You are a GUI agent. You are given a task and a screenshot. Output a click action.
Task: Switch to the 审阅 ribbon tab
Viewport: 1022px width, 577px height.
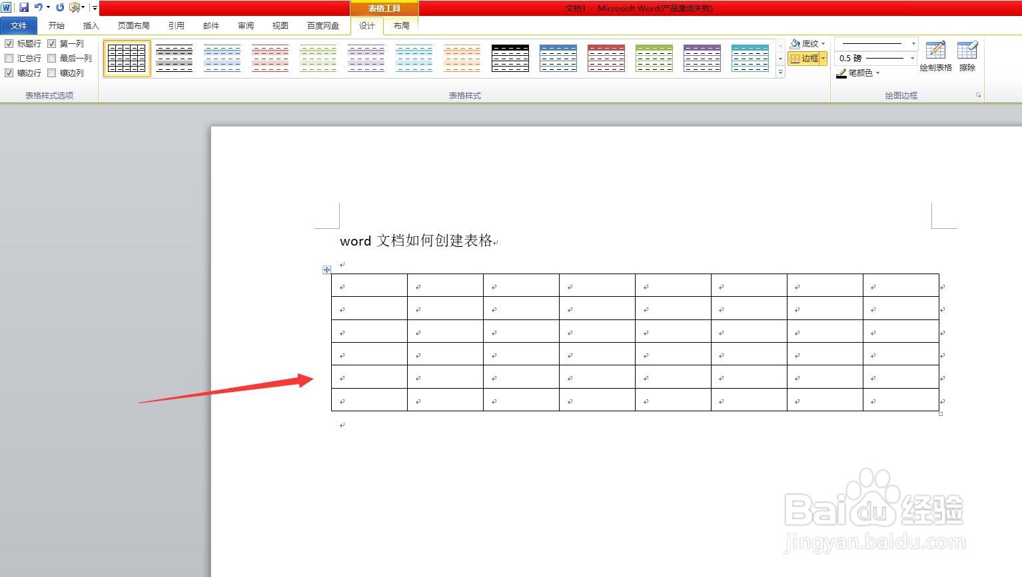click(x=246, y=25)
